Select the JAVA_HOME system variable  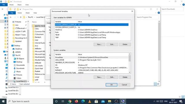(x=92, y=60)
